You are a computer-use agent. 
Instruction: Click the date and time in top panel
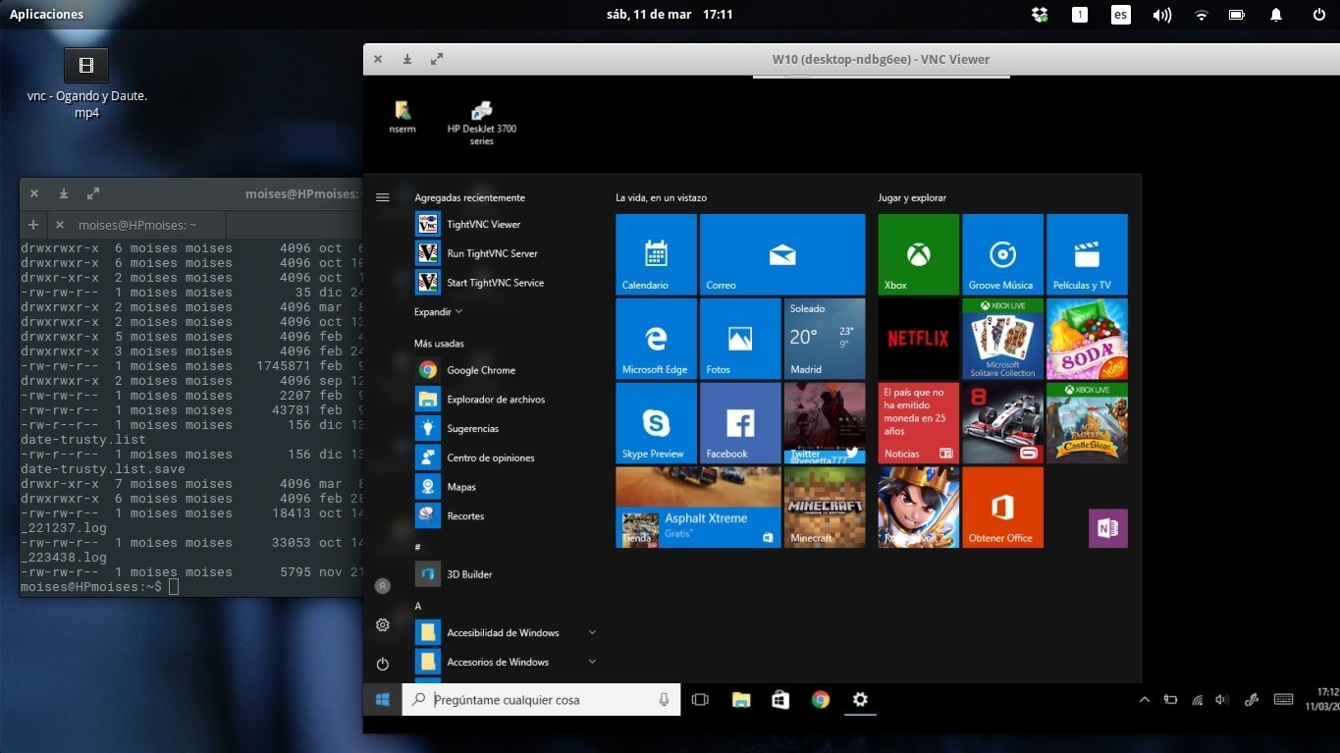(670, 14)
